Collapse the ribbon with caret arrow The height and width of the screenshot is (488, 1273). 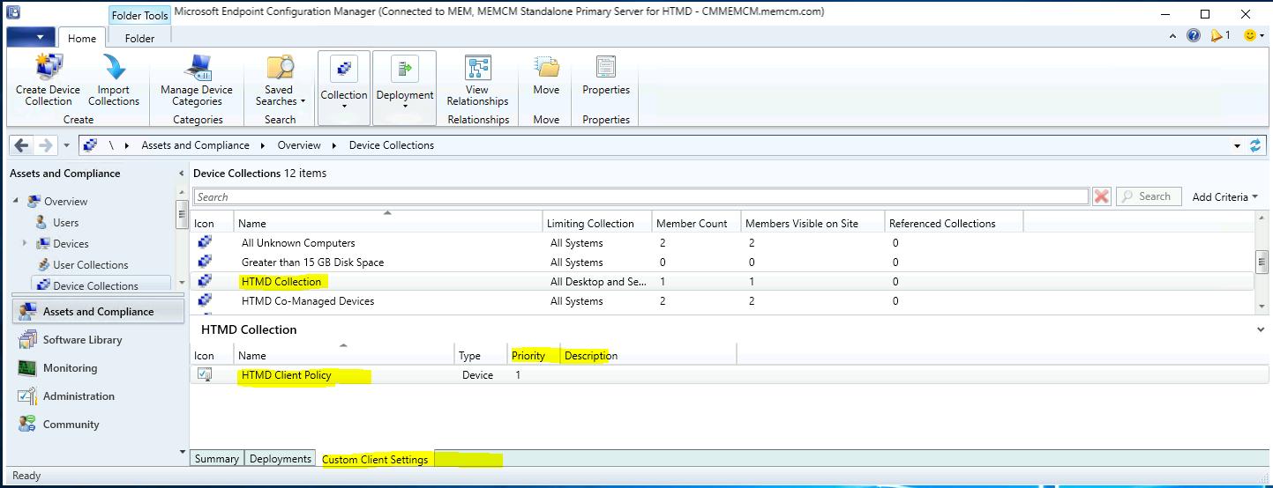click(1172, 36)
